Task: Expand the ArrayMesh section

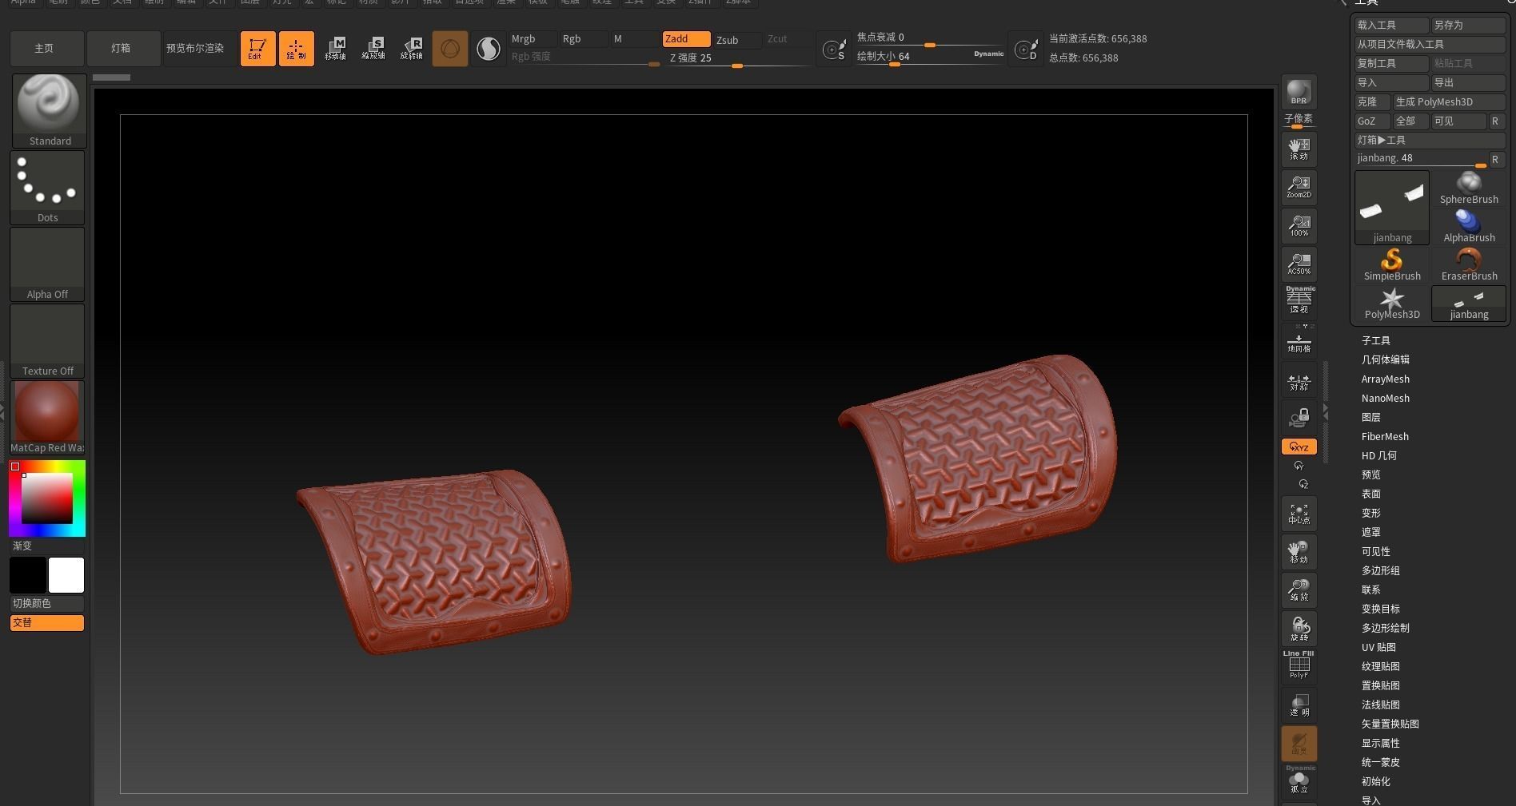Action: click(x=1386, y=379)
